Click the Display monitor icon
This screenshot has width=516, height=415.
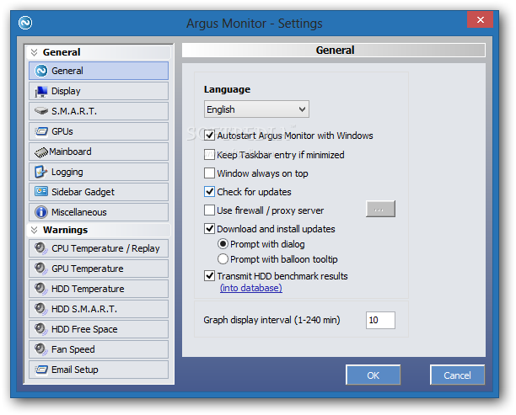coord(41,92)
